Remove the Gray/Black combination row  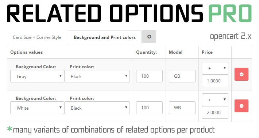(241, 74)
